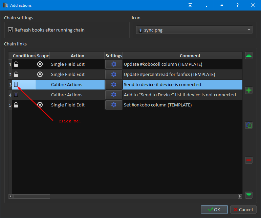Click horizontal scrollbar left arrow
Image resolution: width=261 pixels, height=218 pixels.
[x=10, y=196]
